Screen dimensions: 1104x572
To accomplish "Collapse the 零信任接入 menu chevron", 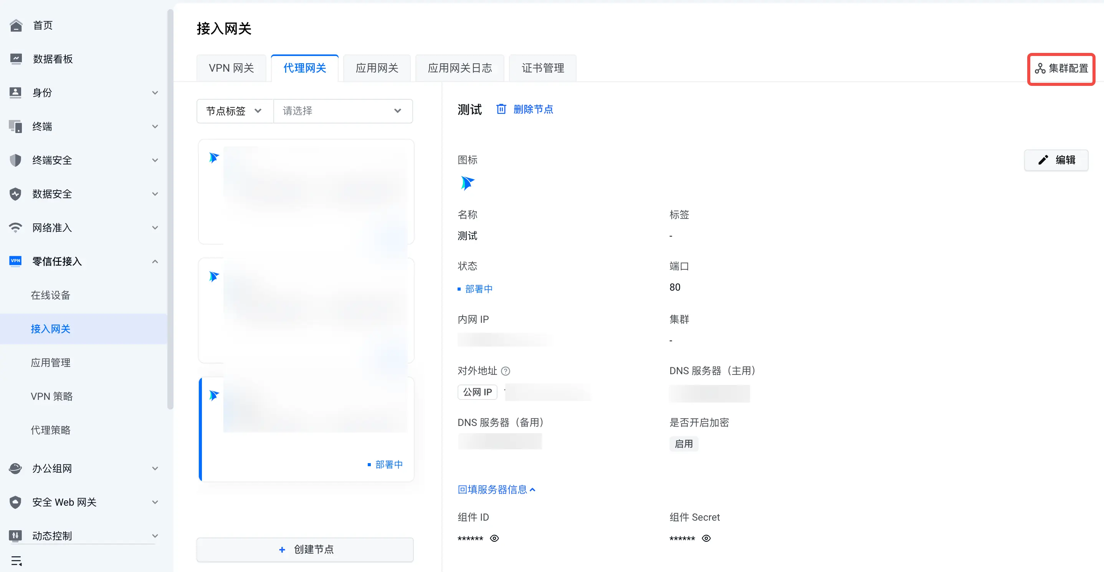I will pyautogui.click(x=155, y=261).
